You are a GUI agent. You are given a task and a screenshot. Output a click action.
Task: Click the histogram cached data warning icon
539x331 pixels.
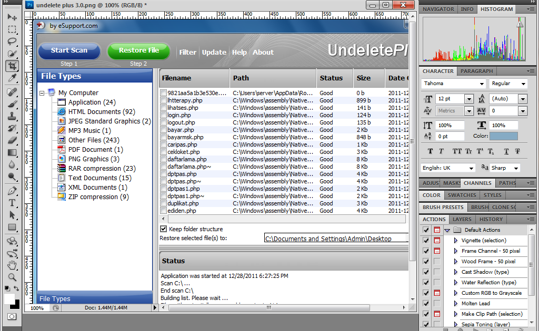(x=520, y=24)
